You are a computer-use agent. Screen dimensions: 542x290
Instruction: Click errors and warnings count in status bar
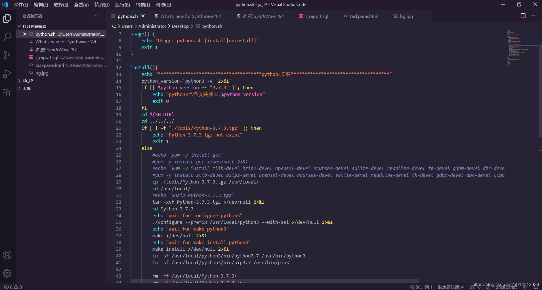pos(13,287)
